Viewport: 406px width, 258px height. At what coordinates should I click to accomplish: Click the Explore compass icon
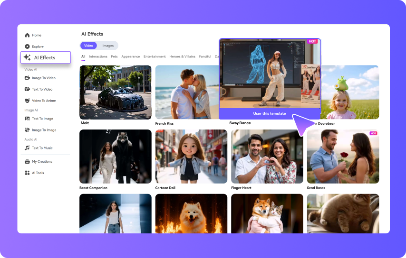(27, 46)
